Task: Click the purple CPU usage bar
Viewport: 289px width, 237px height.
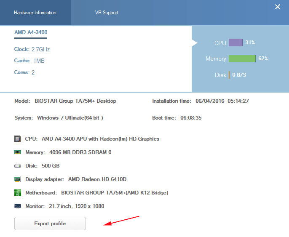Action: coord(235,43)
